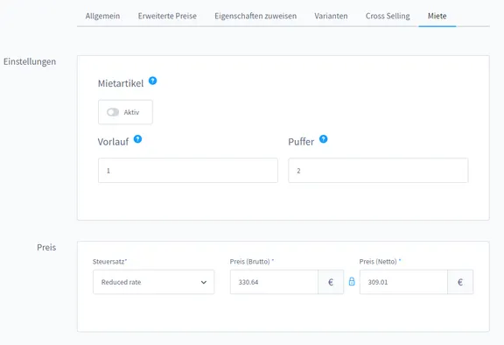Click the Steuersatz field label
The image size is (504, 345).
109,262
